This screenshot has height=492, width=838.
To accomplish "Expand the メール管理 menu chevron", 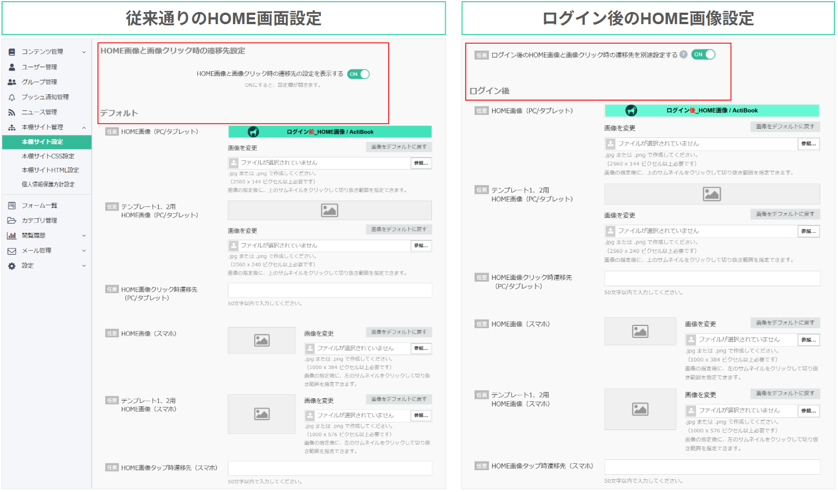I will pos(84,251).
